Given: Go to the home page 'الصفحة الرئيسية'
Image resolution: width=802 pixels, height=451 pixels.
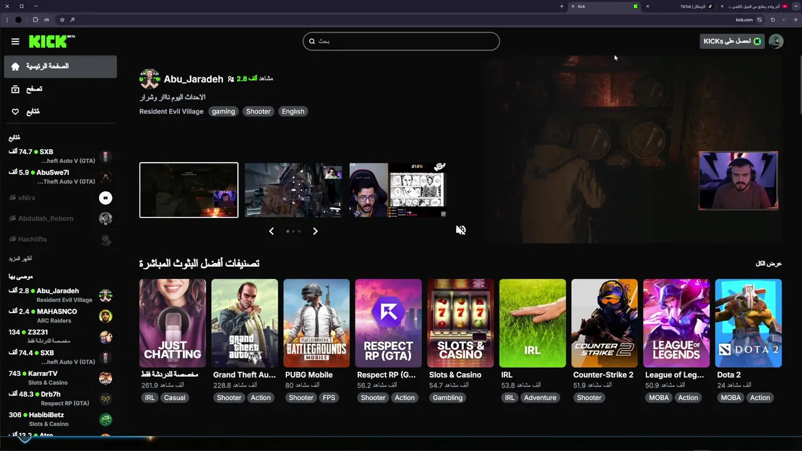Looking at the screenshot, I should point(60,66).
